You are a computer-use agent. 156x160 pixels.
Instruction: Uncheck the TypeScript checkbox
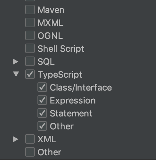pyautogui.click(x=30, y=74)
